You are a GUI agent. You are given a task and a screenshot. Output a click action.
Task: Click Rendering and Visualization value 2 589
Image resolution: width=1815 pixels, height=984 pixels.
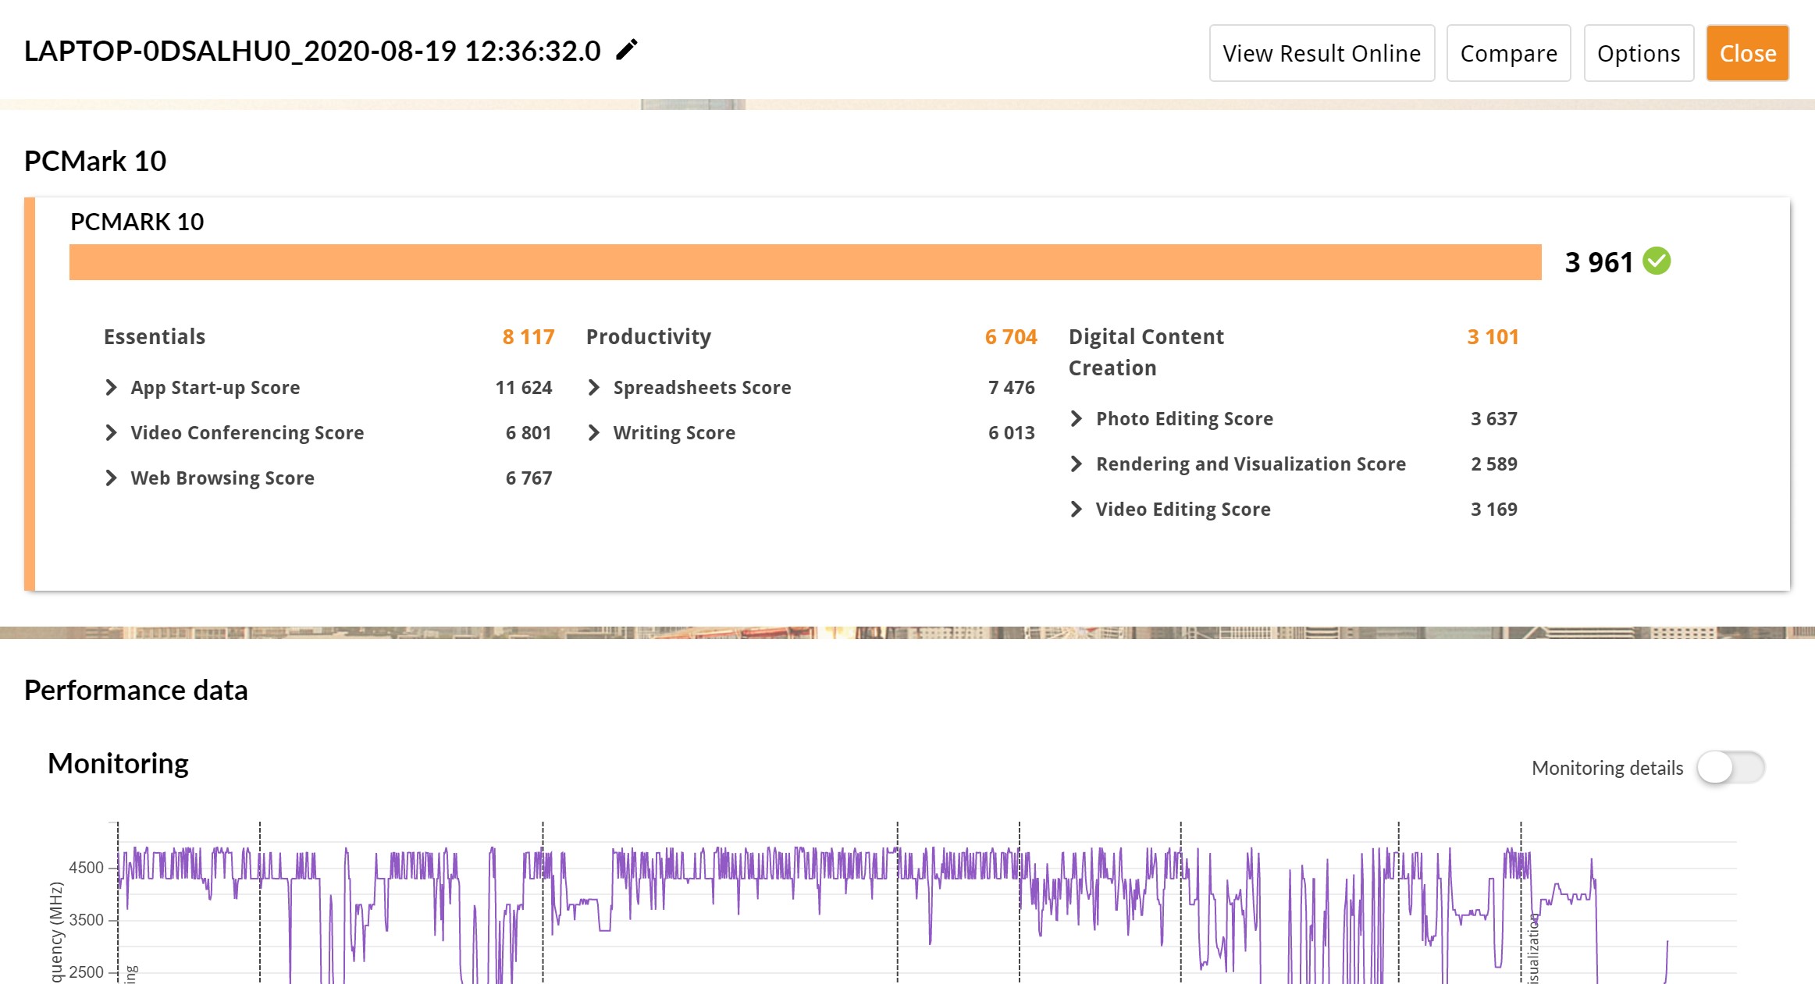click(1494, 464)
